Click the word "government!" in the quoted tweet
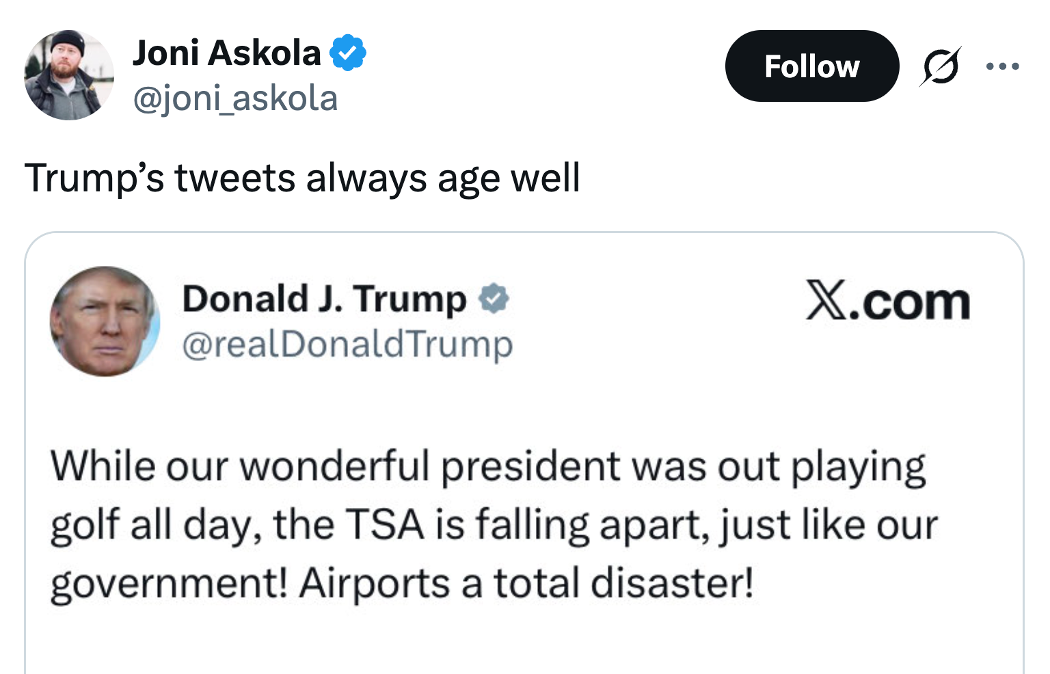This screenshot has height=674, width=1050. pos(169,585)
